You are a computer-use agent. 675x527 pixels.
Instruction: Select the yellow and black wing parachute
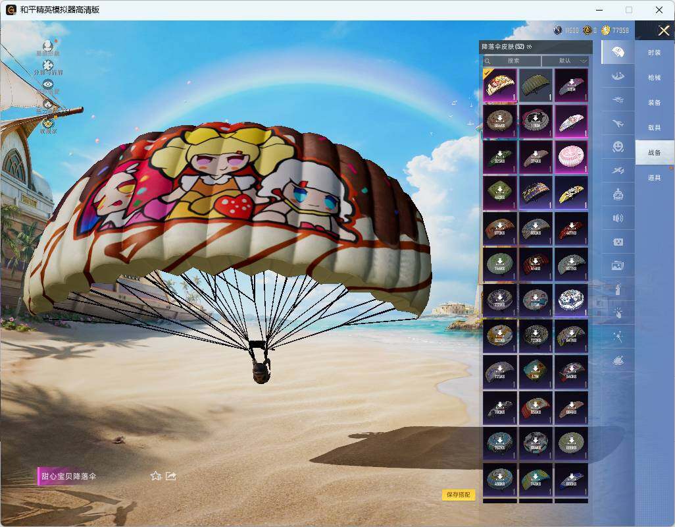coord(571,192)
